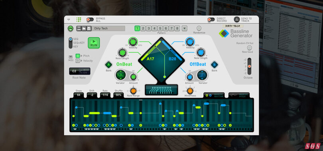The height and width of the screenshot is (151, 323).
Task: Enable the Manual Pitch button
Action: click(239, 95)
